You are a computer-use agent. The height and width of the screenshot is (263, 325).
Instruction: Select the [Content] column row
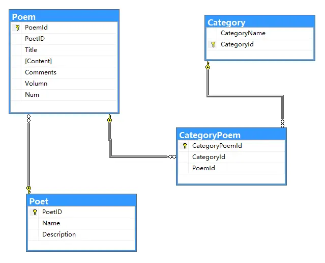click(38, 61)
